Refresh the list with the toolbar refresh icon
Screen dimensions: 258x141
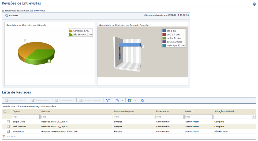tap(142, 100)
